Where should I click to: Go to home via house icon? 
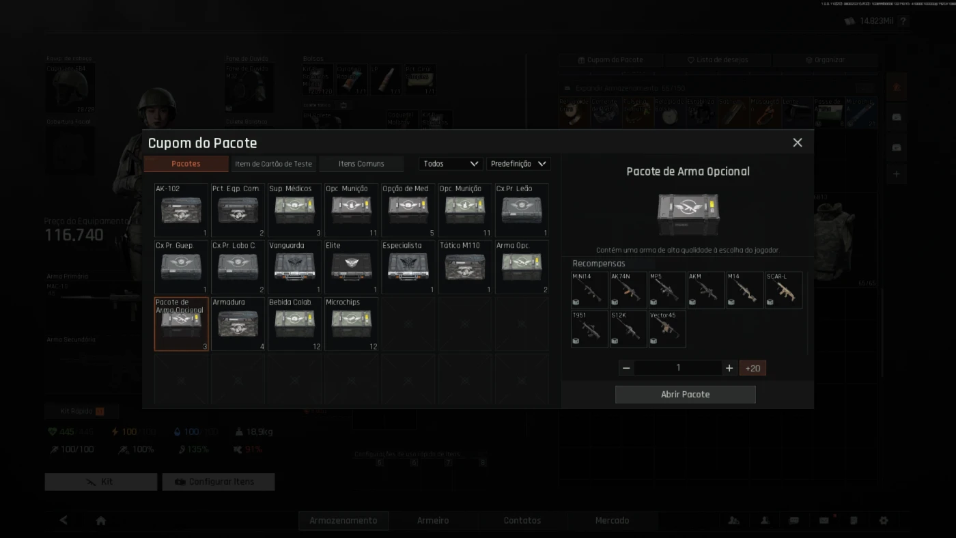click(101, 520)
